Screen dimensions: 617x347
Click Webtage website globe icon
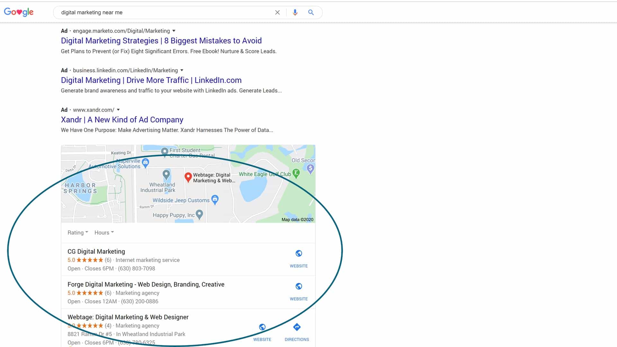pos(262,327)
